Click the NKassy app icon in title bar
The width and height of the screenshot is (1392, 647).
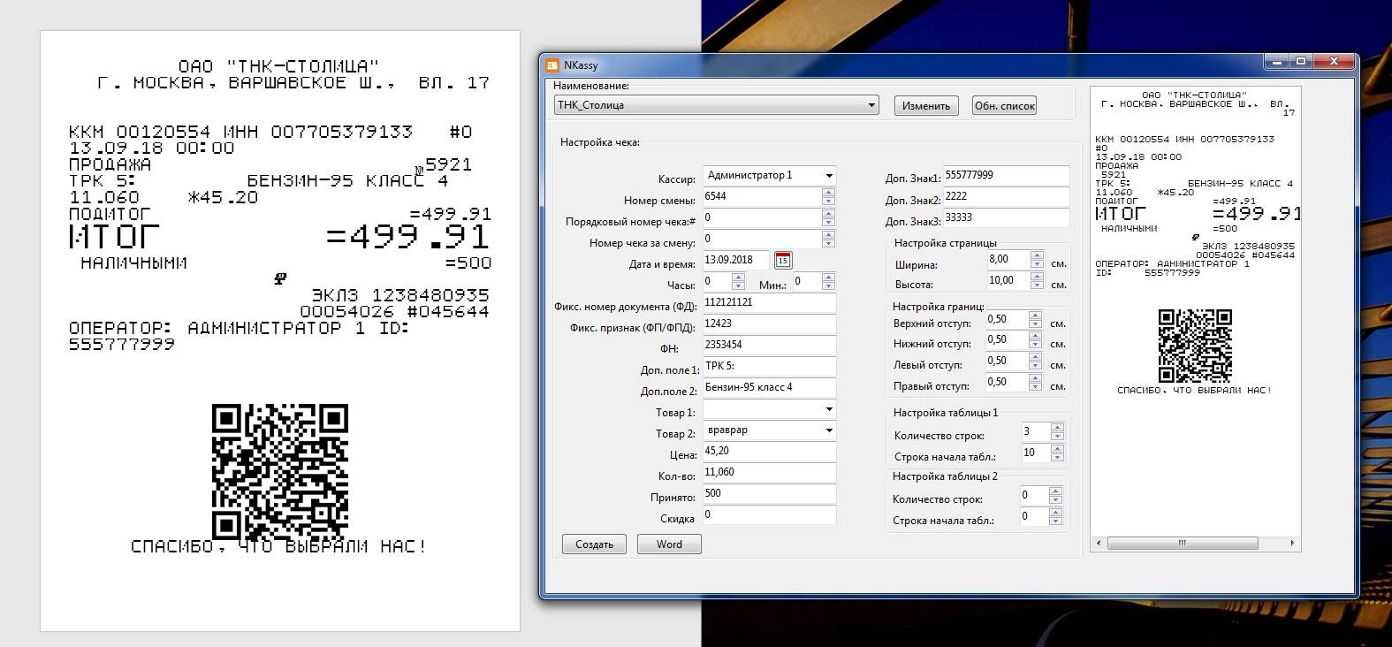pyautogui.click(x=551, y=65)
